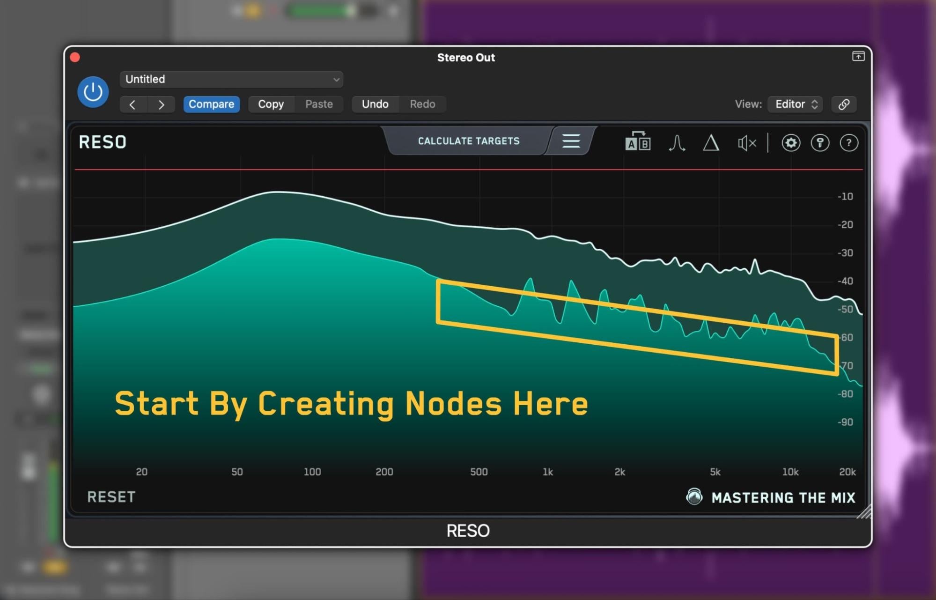This screenshot has height=600, width=936.
Task: Open the View Editor dropdown
Action: 796,104
